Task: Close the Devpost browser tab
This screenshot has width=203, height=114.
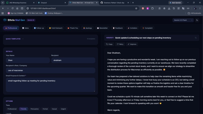Action: pyautogui.click(x=65, y=3)
